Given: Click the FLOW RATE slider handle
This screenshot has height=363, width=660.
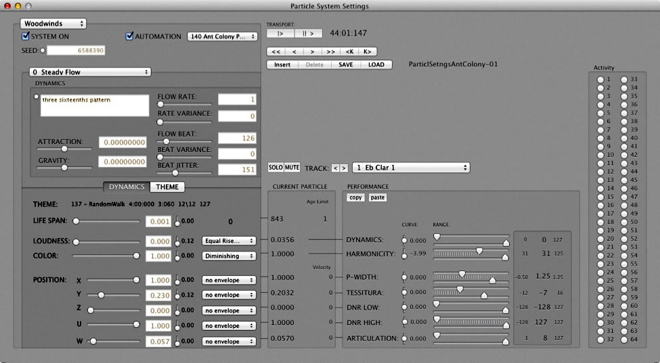Looking at the screenshot, I should tap(160, 104).
